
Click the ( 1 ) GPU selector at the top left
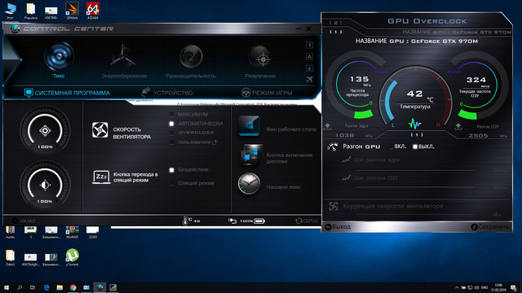pyautogui.click(x=336, y=32)
